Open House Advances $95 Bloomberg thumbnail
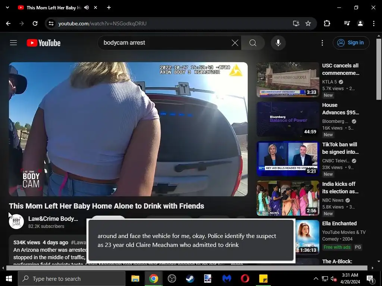 pos(288,119)
